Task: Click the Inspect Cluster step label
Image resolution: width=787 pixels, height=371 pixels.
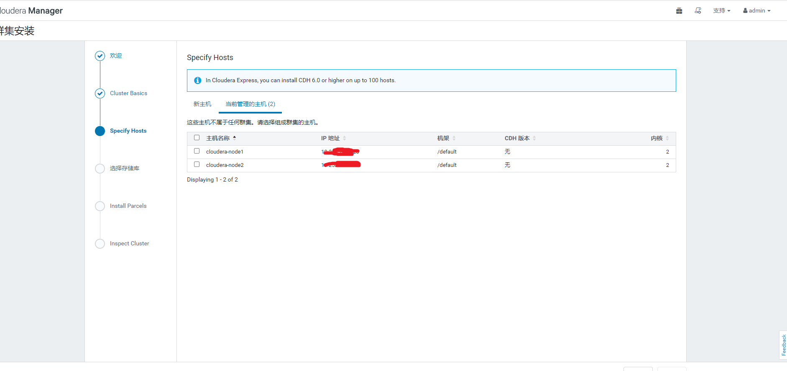Action: [x=129, y=244]
